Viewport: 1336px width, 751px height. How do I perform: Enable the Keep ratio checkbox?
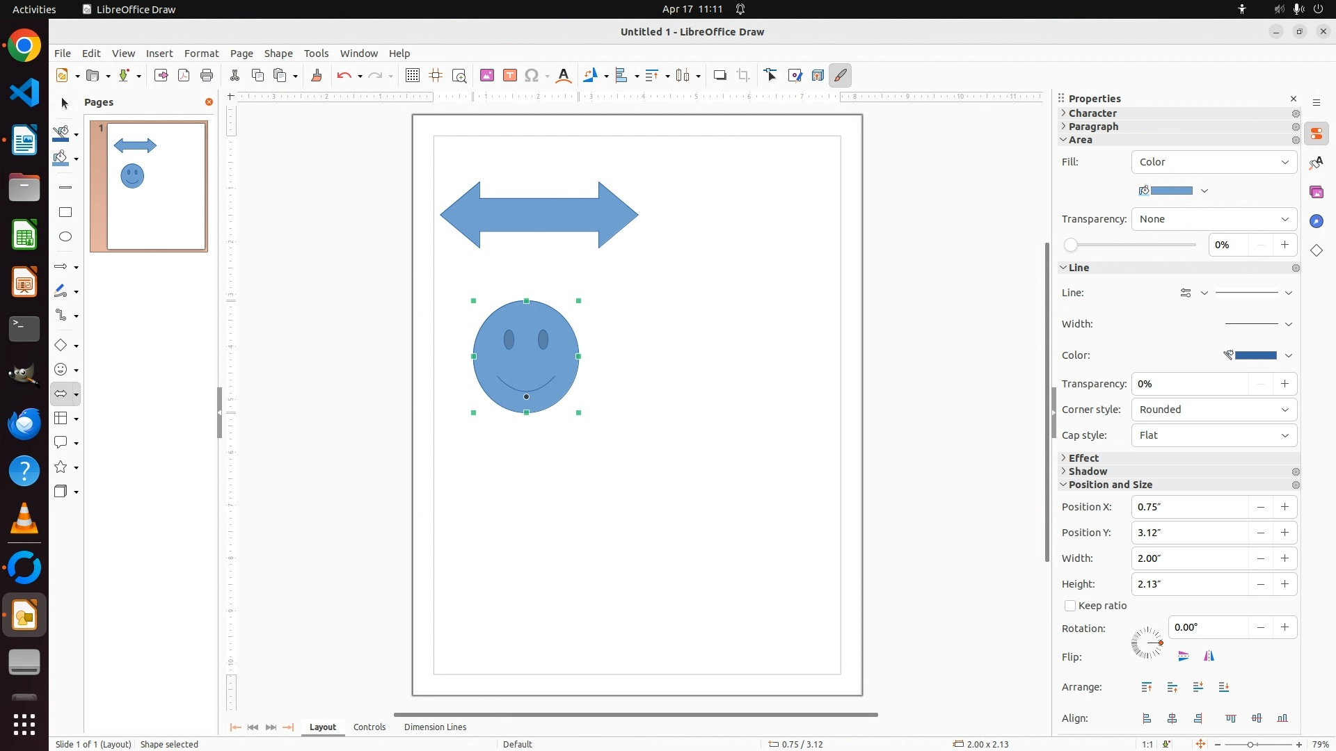(x=1070, y=606)
